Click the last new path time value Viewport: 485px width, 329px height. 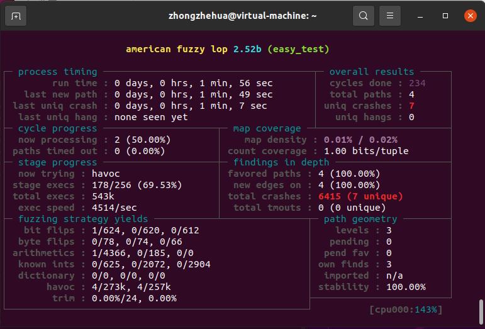(x=194, y=94)
